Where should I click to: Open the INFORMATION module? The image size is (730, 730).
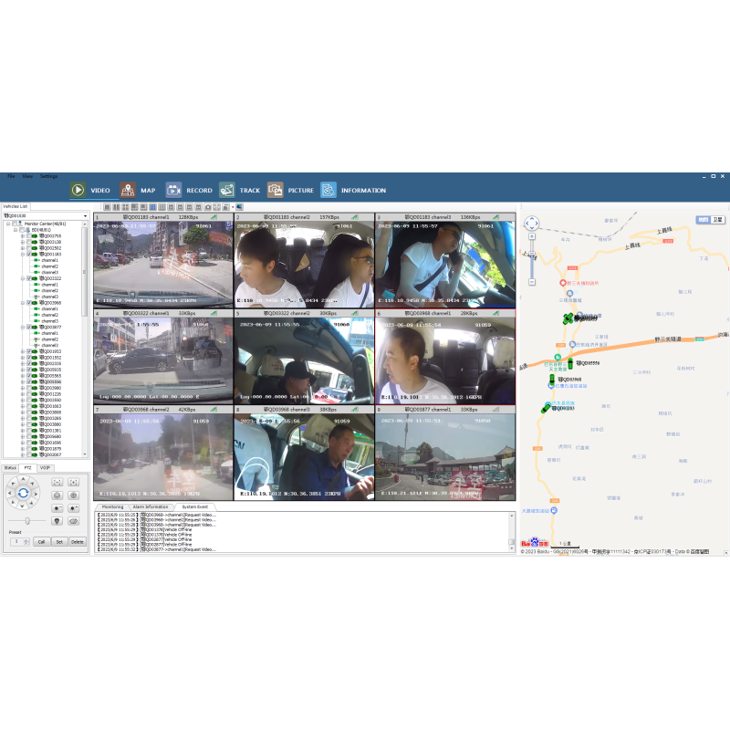pyautogui.click(x=353, y=191)
